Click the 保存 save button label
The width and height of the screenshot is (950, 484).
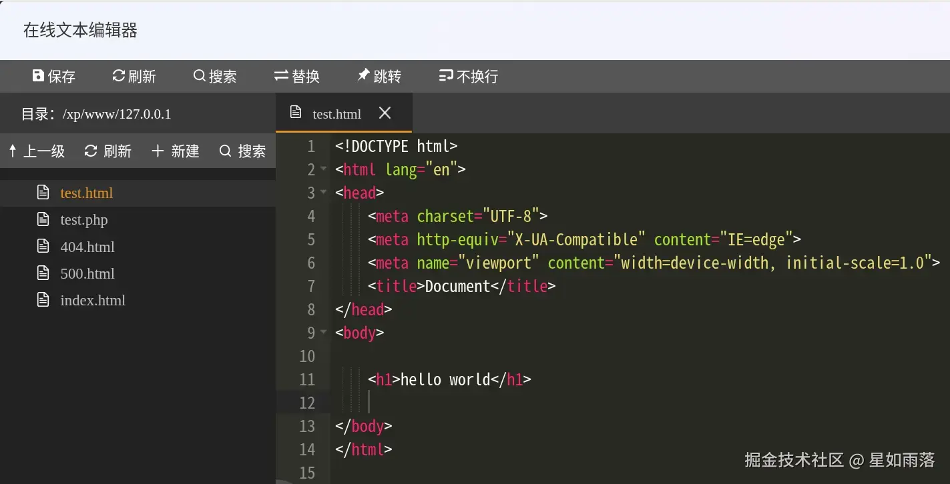point(61,77)
